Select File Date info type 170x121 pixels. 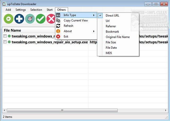(x=118, y=48)
